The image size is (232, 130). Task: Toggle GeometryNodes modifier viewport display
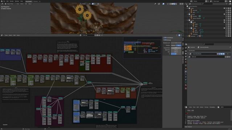point(221,54)
